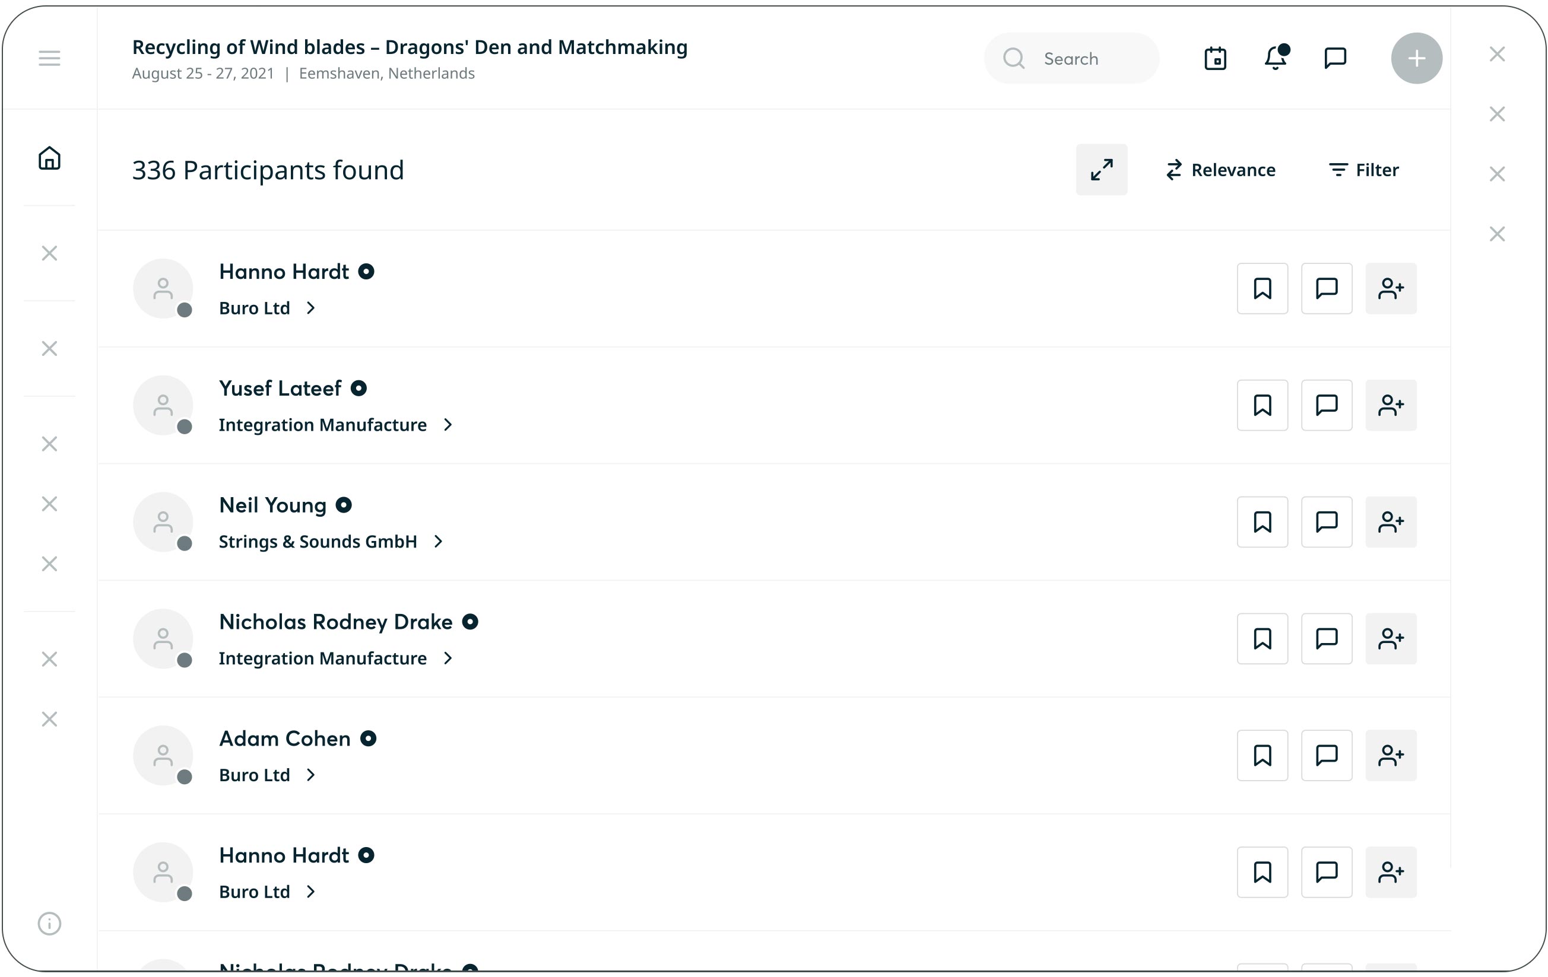Open the calendar schedule icon
This screenshot has height=977, width=1548.
1215,59
